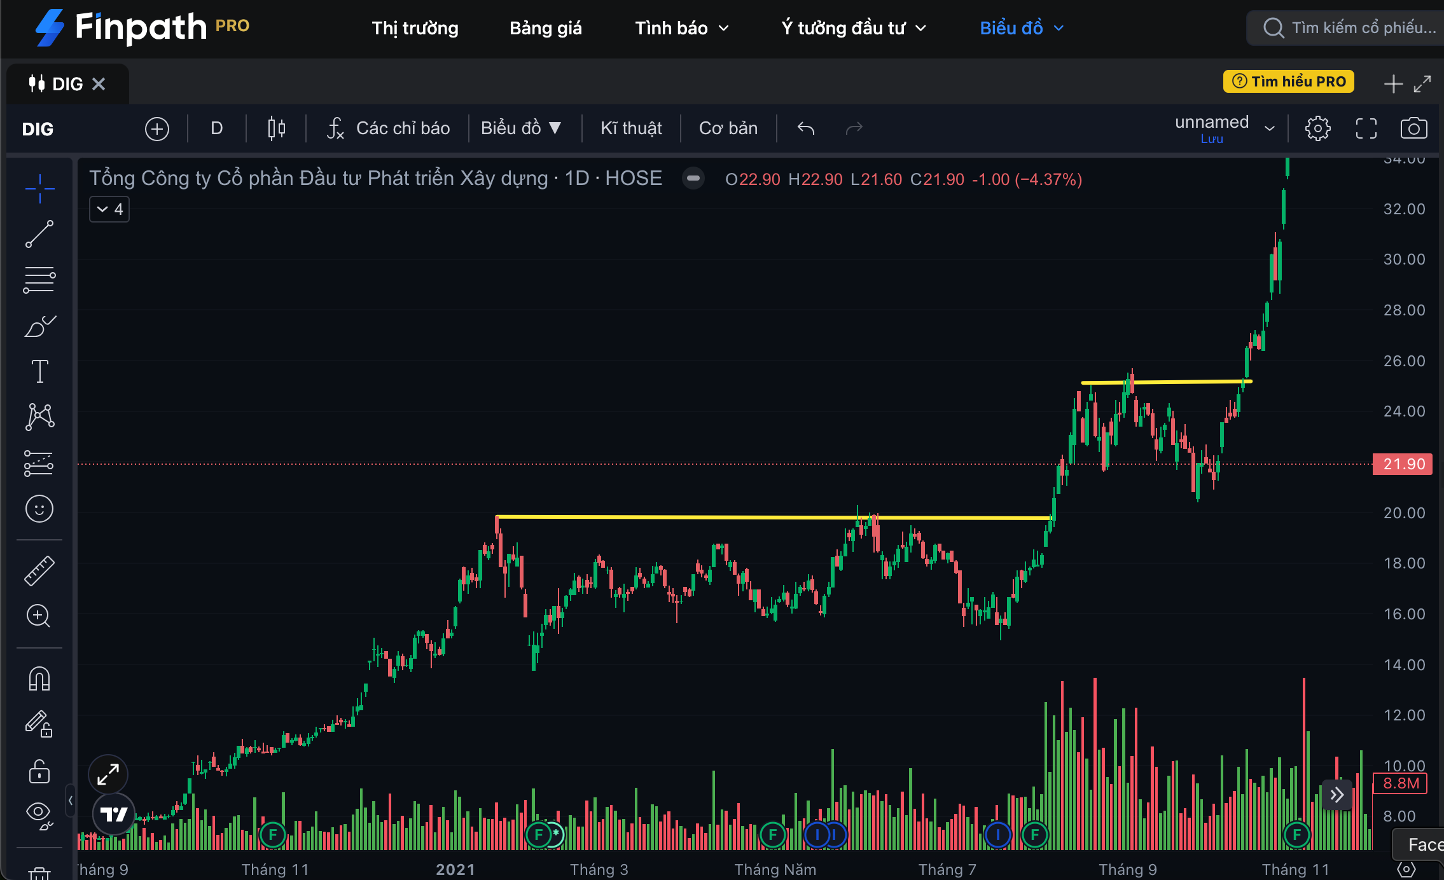Open the unnamed layout dropdown arrow
Screen dimensions: 1444x880
pyautogui.click(x=1270, y=128)
